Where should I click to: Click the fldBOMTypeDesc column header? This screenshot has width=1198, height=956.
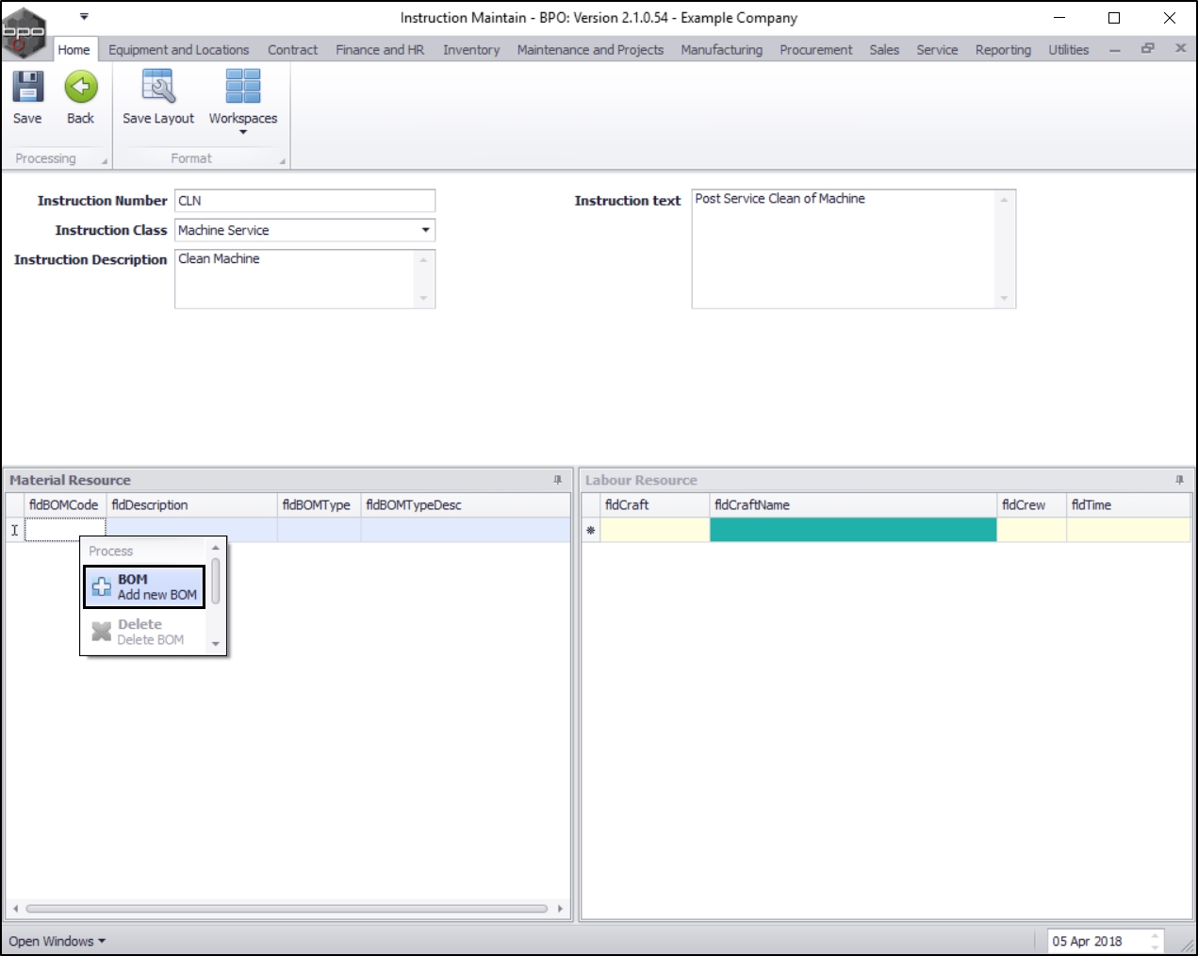click(465, 504)
